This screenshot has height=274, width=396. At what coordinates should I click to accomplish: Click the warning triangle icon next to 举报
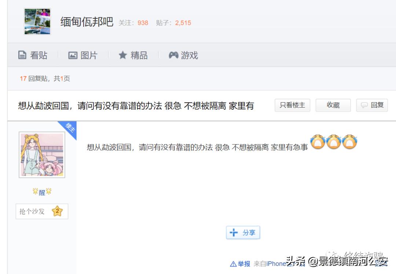coord(234,264)
